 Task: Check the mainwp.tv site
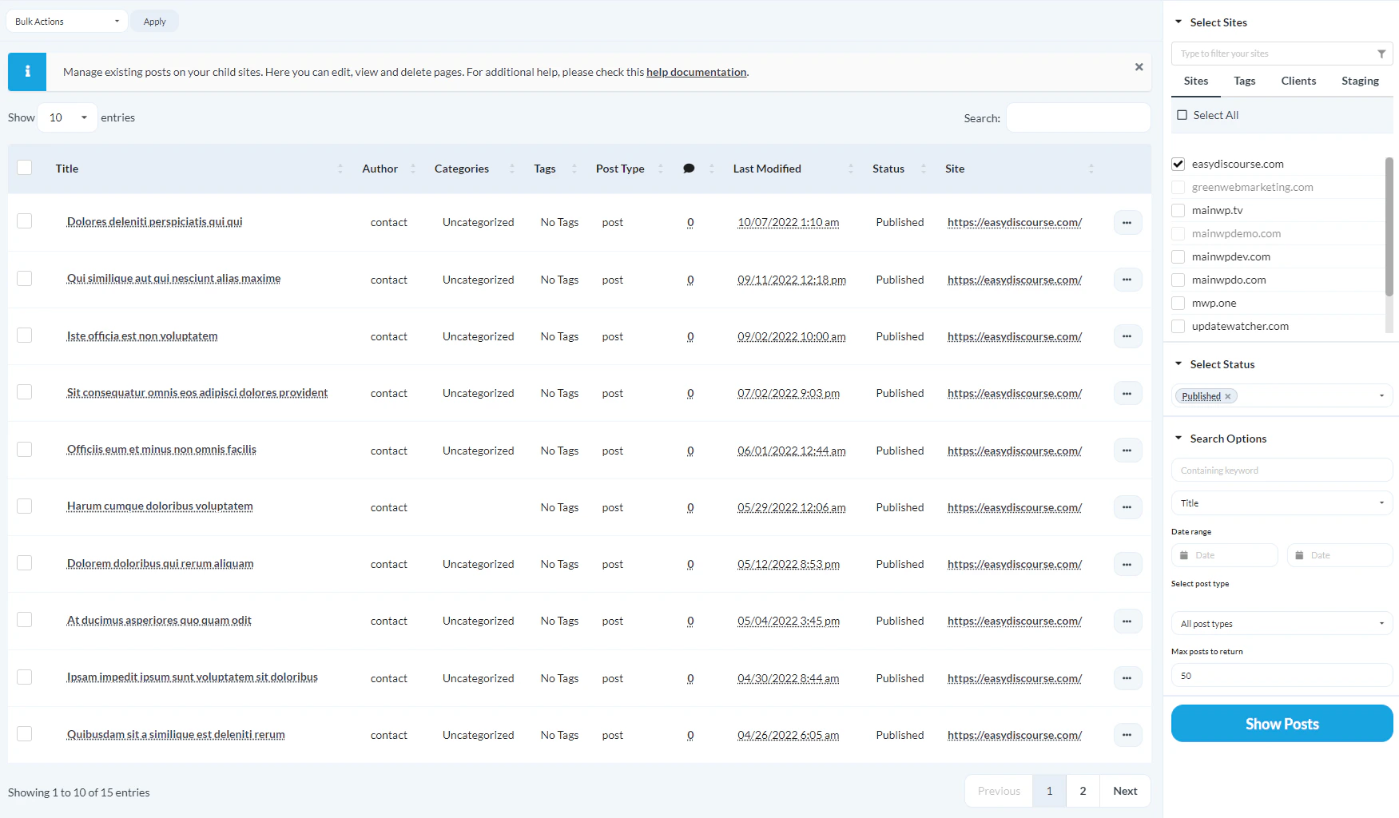1178,210
